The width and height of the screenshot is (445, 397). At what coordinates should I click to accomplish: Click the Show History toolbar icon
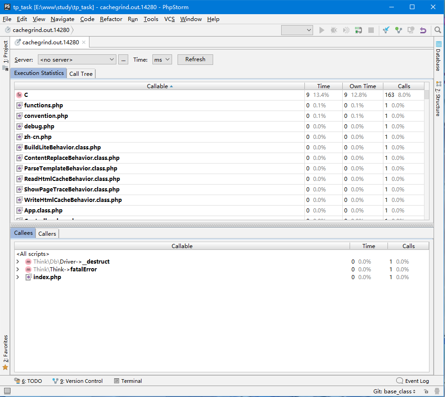(411, 30)
